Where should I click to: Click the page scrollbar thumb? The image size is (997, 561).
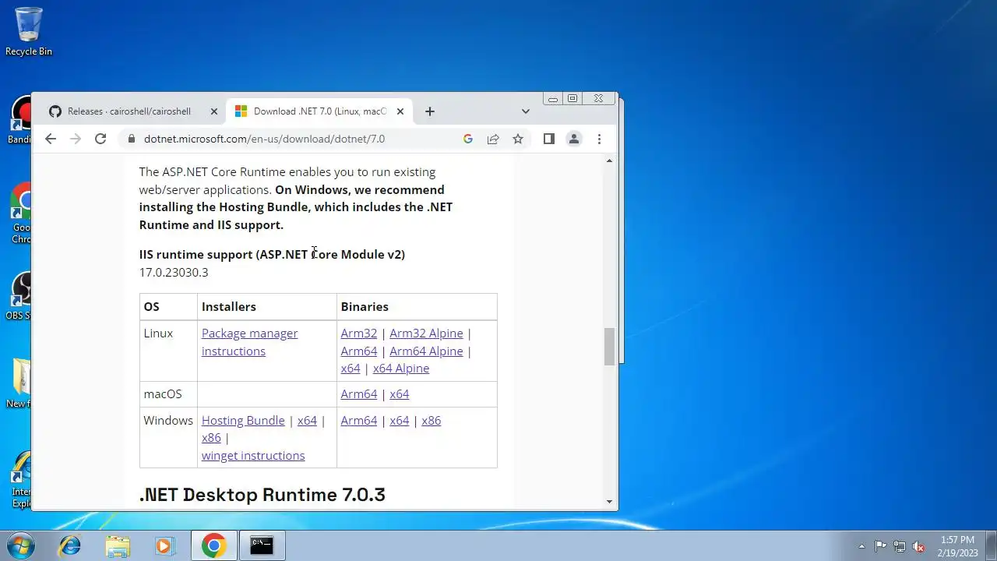609,347
